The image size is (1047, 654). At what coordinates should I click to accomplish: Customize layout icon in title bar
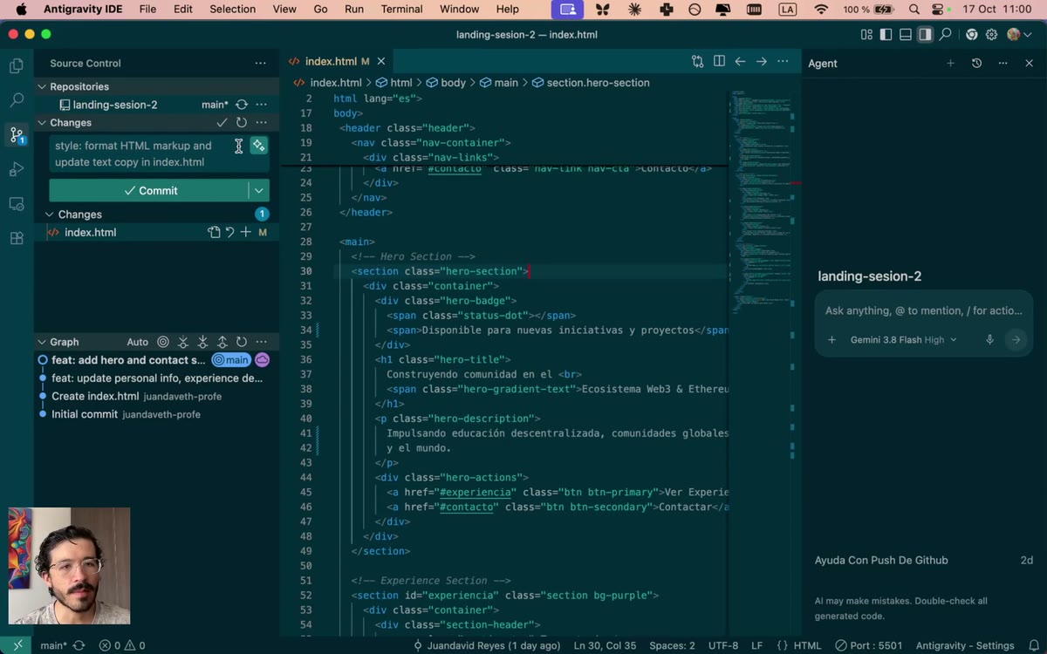[866, 35]
